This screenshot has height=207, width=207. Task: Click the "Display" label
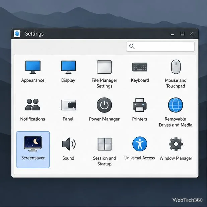click(68, 80)
